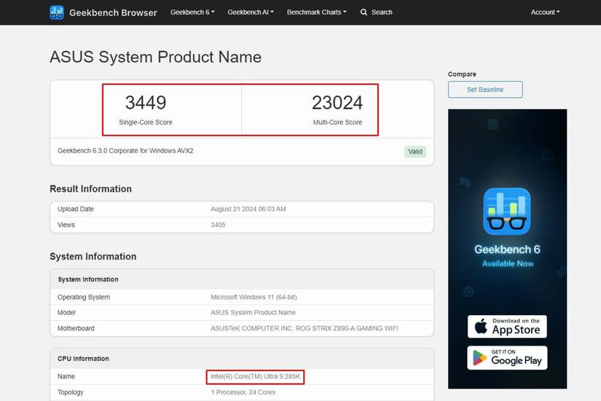Click the Single-Core Score label
This screenshot has height=401, width=601.
146,122
